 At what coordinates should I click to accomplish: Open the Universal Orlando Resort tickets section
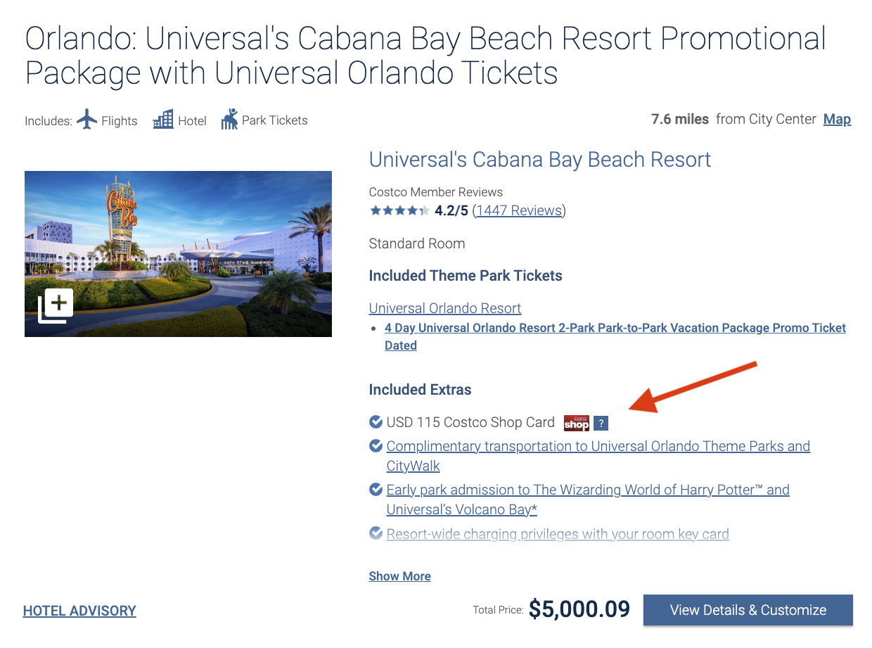coord(444,307)
